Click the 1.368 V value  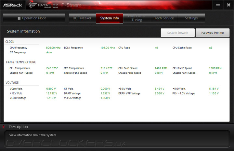(105, 98)
